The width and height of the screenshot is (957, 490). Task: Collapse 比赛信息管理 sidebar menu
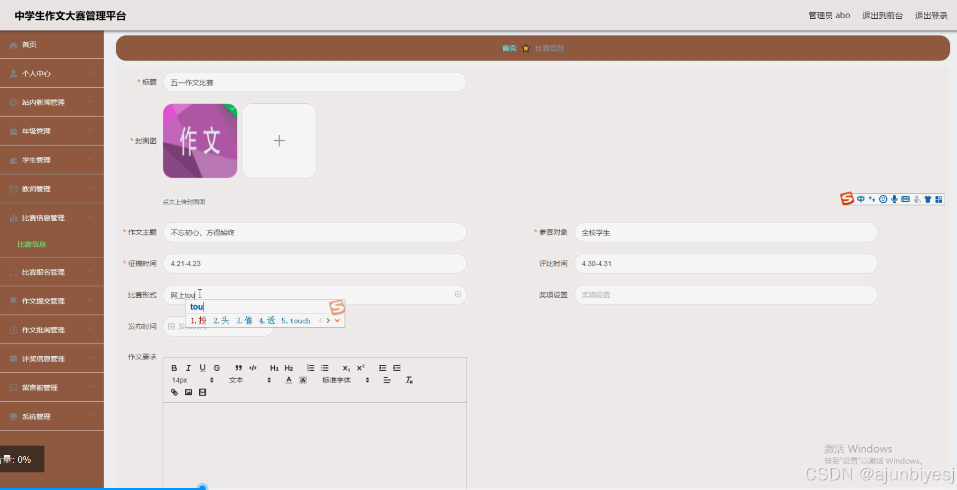(x=52, y=218)
